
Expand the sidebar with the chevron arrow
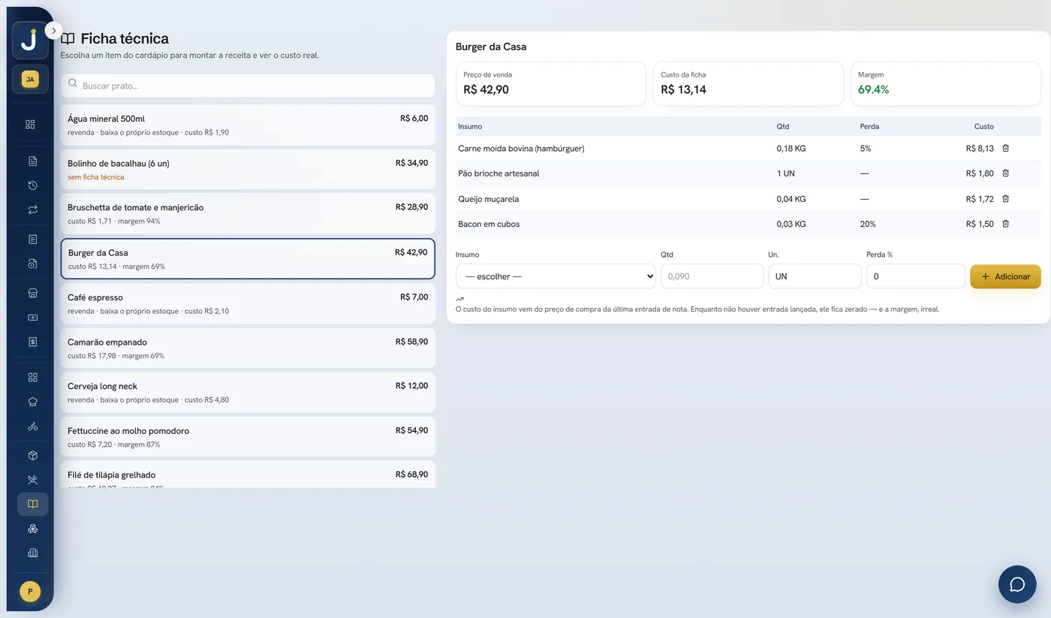point(53,30)
